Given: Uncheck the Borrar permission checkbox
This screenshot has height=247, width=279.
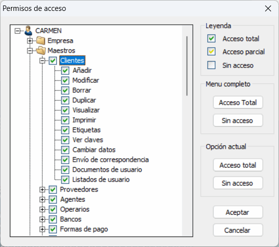Looking at the screenshot, I should [x=65, y=90].
